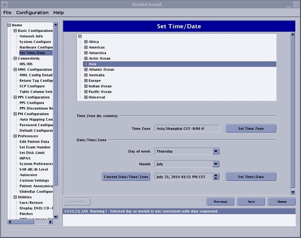Viewport: 301px width, 238px height.
Task: Open the Configuration menu
Action: tap(32, 13)
